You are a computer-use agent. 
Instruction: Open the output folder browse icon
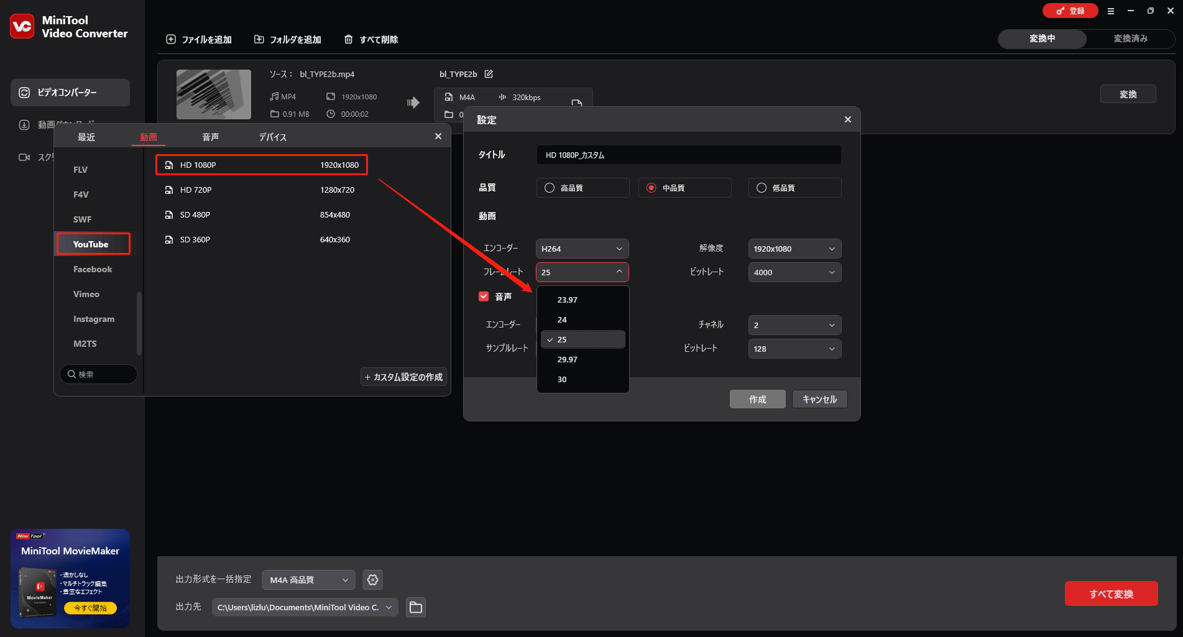coord(416,607)
